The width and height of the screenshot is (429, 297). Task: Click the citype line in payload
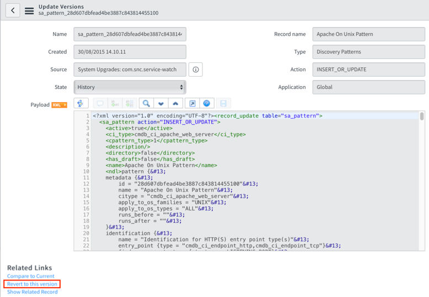(184, 196)
